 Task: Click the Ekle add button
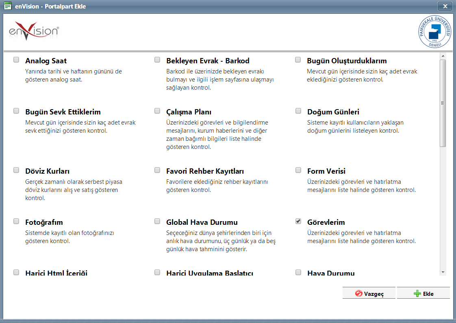423,293
